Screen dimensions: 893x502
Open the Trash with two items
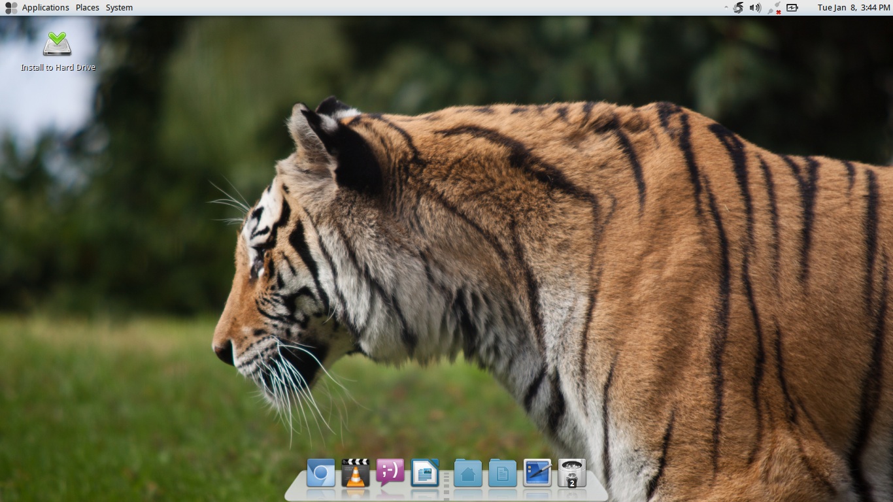572,473
